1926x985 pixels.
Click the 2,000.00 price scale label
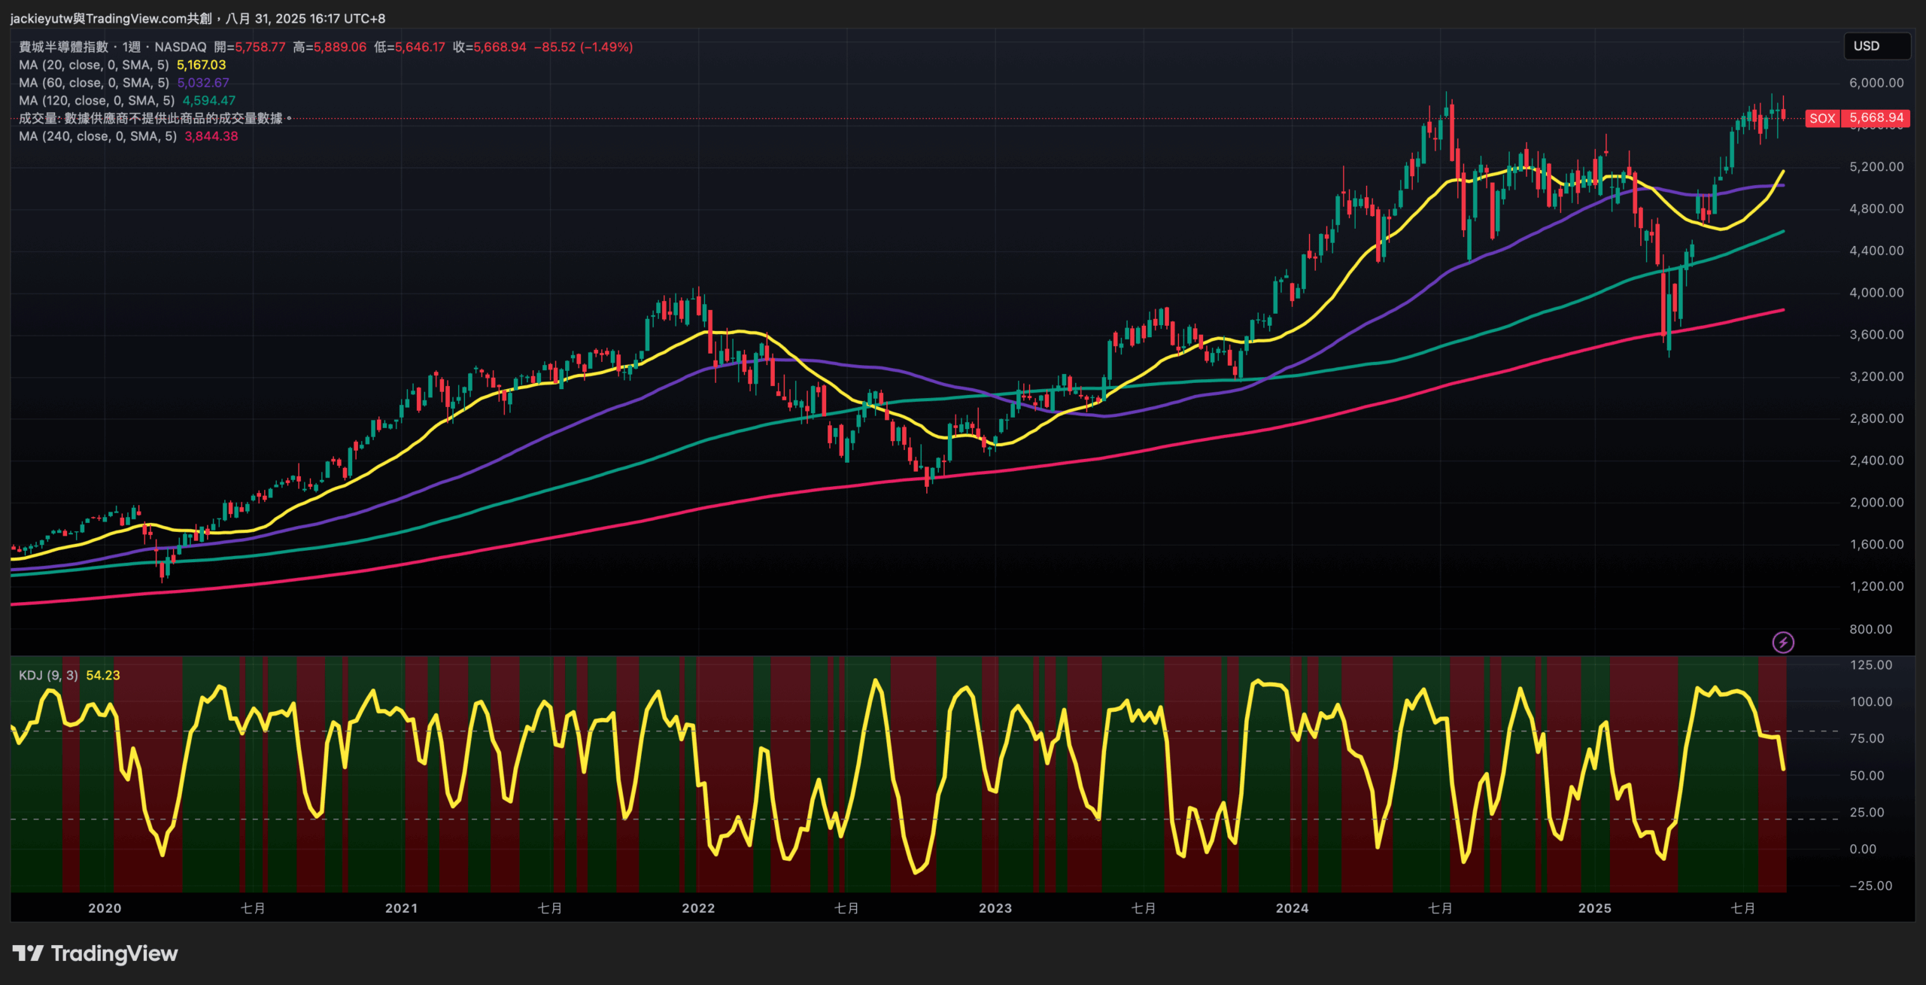coord(1876,502)
